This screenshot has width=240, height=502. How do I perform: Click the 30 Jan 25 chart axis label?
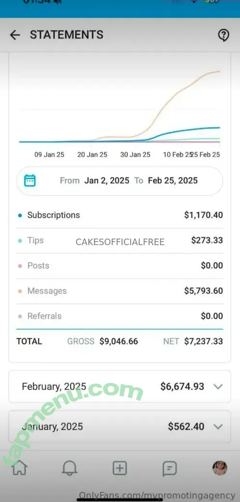(x=135, y=154)
